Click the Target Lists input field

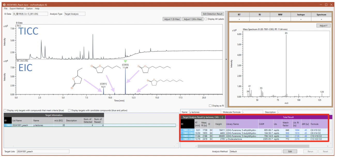click(43, 152)
